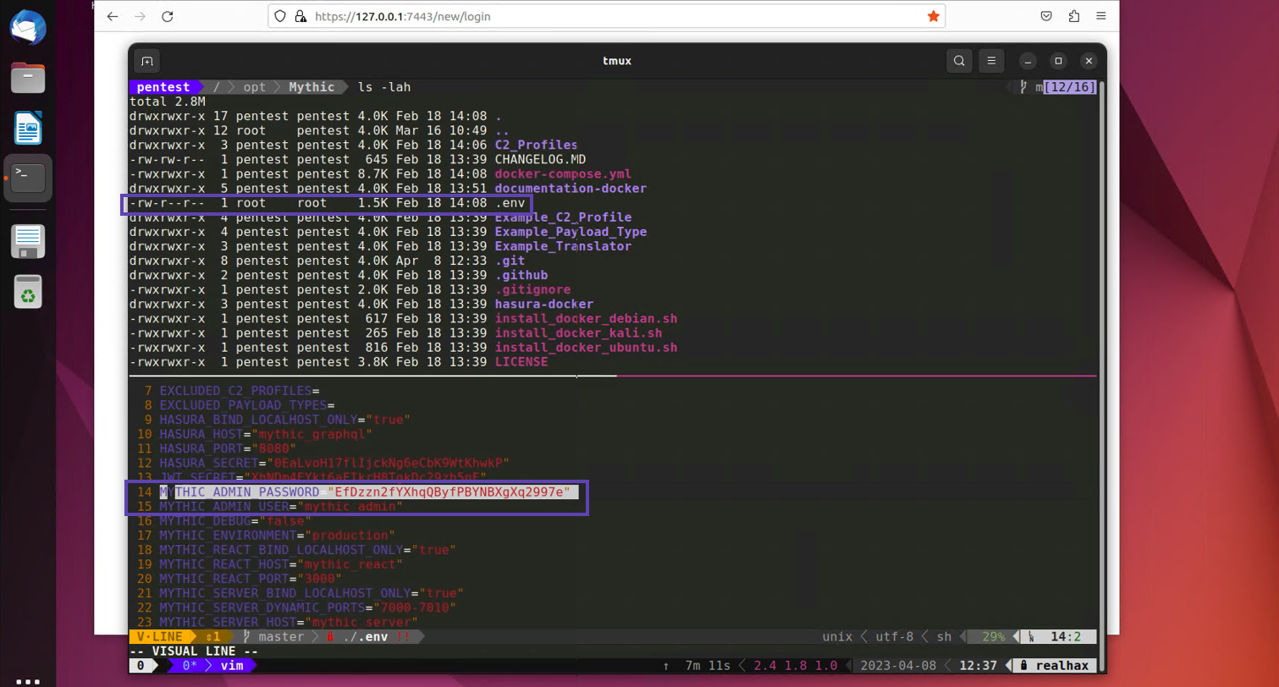Click the orange bookmark star in address bar

tap(933, 16)
